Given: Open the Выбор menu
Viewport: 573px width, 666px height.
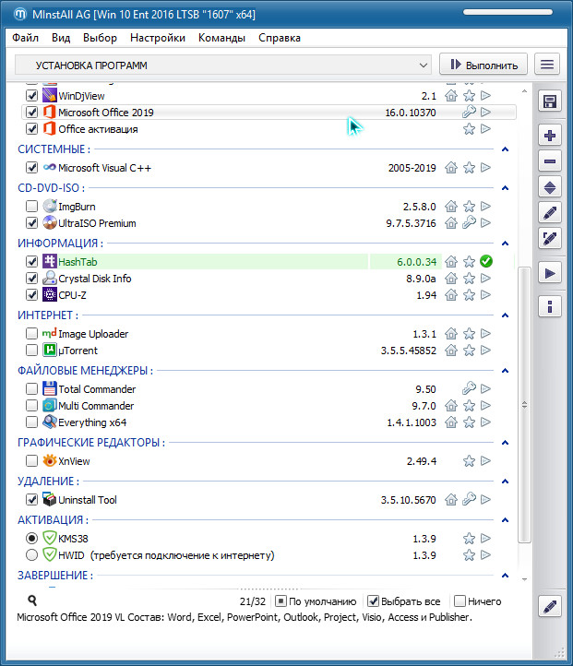Looking at the screenshot, I should tap(100, 38).
